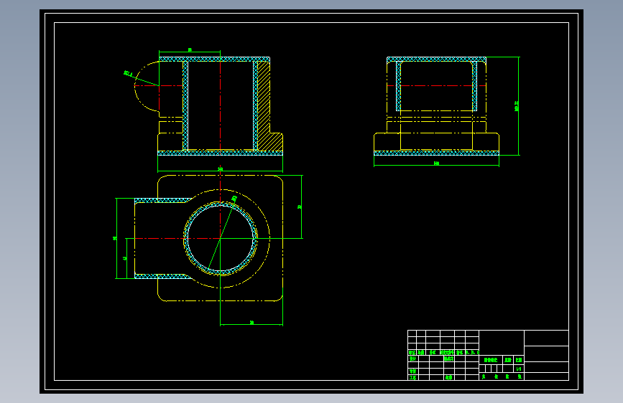Click the largest empty cell in the title block center
This screenshot has width=623, height=403.
(502, 343)
